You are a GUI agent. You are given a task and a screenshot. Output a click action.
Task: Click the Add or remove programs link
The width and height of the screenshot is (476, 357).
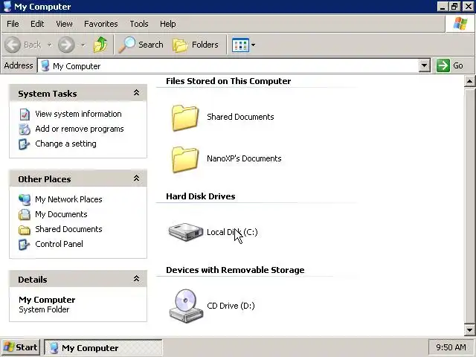click(x=80, y=129)
